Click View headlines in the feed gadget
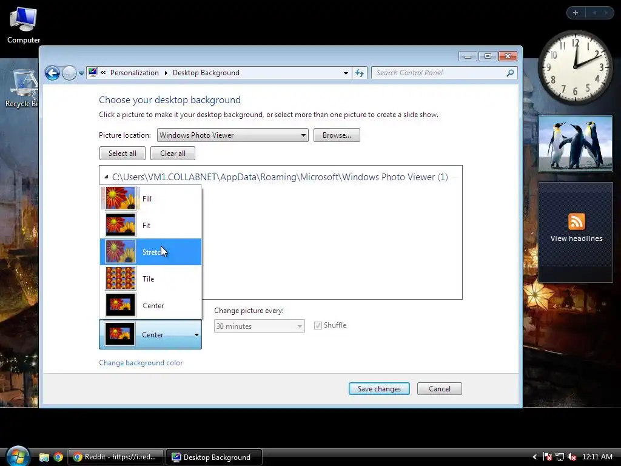This screenshot has height=466, width=621. pos(576,238)
